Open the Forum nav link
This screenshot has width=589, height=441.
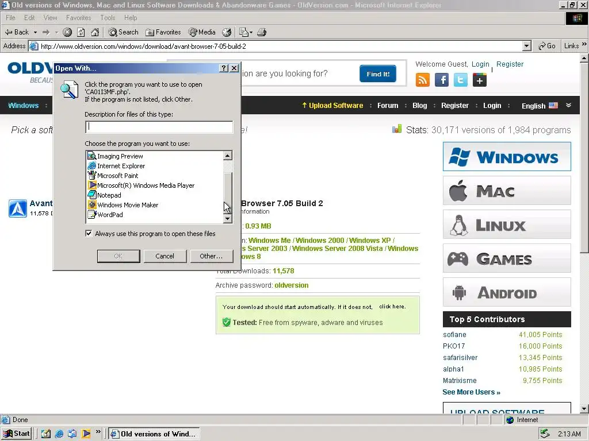coord(388,106)
